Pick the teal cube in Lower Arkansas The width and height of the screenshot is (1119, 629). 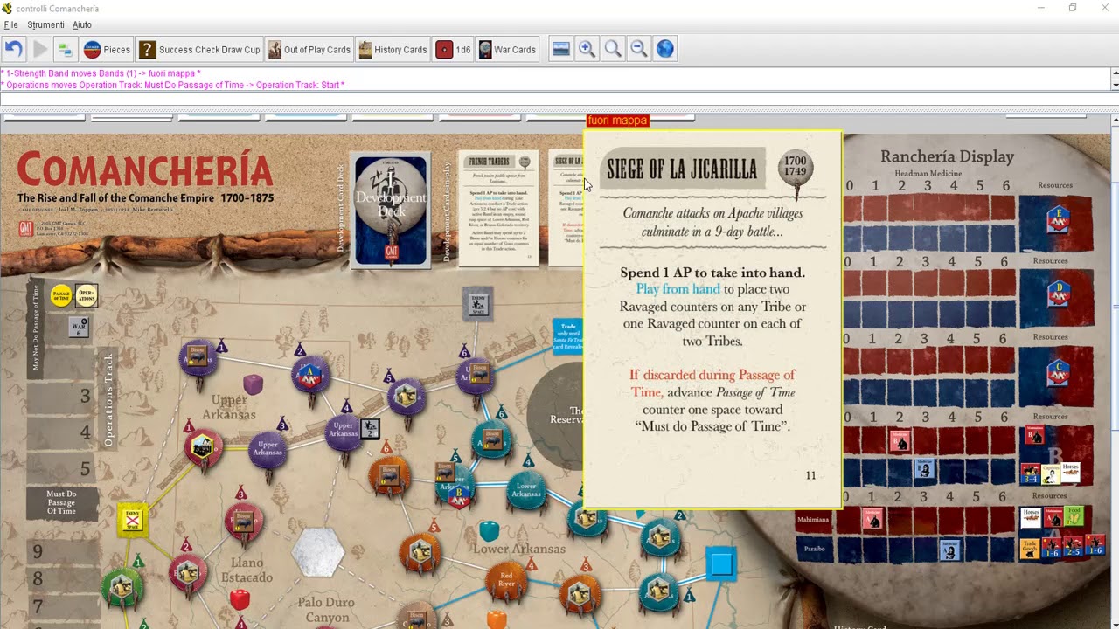point(490,530)
